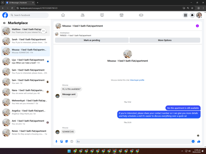Open the View buyer profile link
This screenshot has height=154, width=206.
coord(137,80)
